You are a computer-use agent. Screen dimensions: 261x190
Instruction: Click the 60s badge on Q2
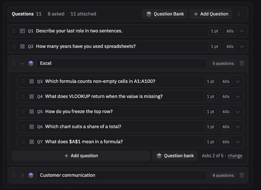[x=230, y=46]
